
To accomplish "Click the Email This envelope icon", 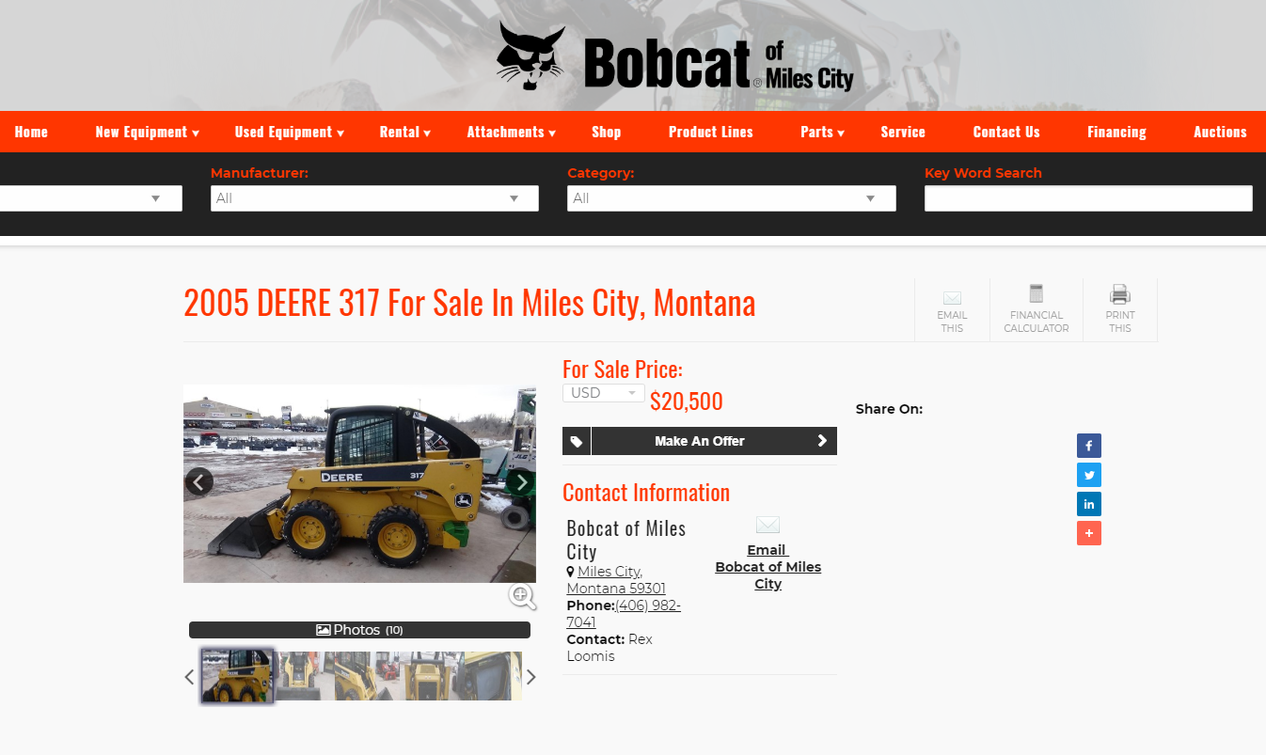I will (952, 298).
